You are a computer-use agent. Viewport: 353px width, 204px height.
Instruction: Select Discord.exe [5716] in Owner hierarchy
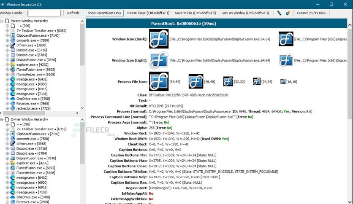point(32,148)
